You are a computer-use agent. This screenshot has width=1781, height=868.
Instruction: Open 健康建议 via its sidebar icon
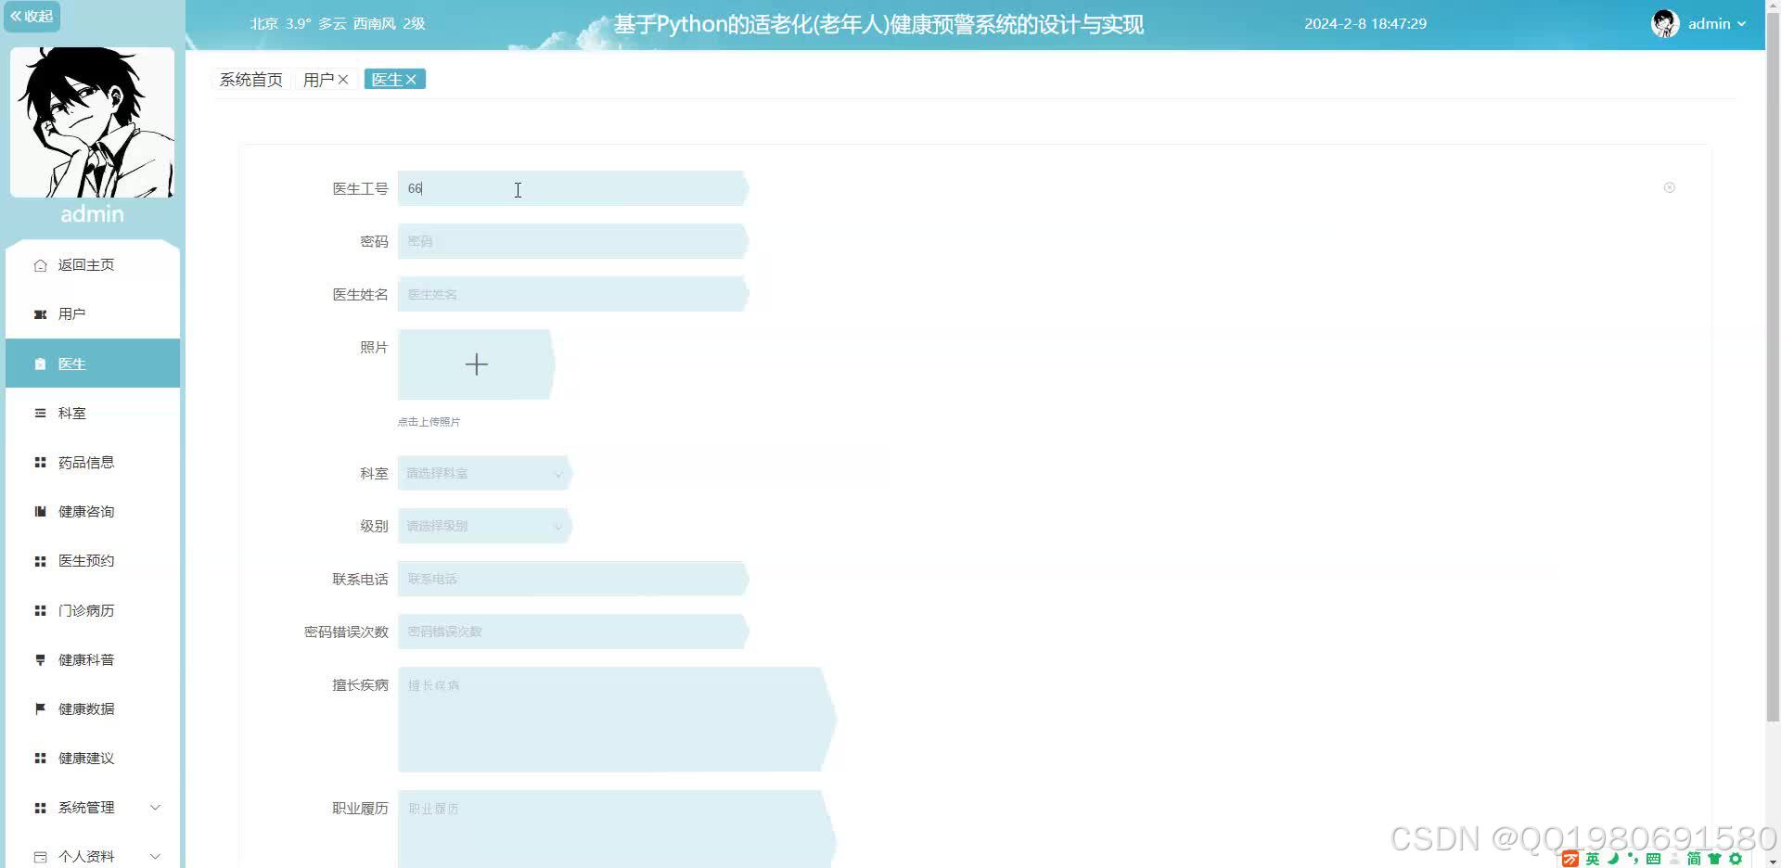pos(41,758)
